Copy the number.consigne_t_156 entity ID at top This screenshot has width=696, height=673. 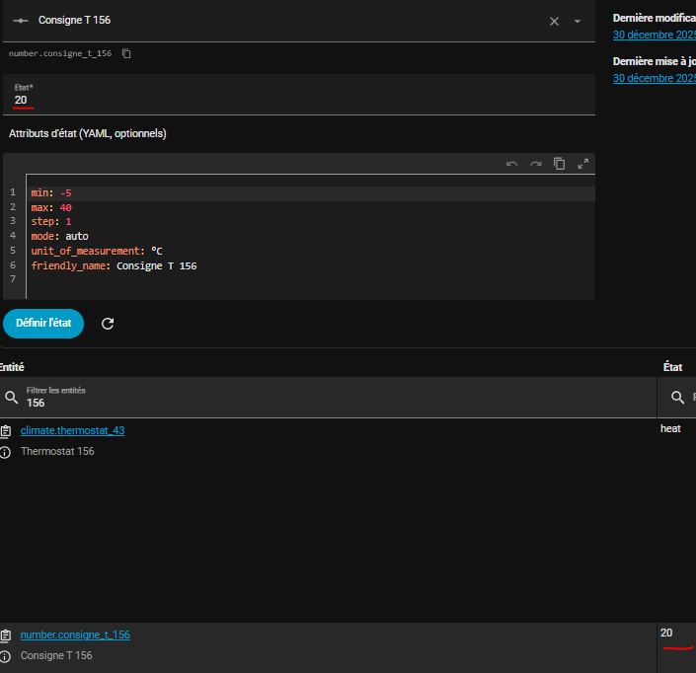[x=126, y=53]
